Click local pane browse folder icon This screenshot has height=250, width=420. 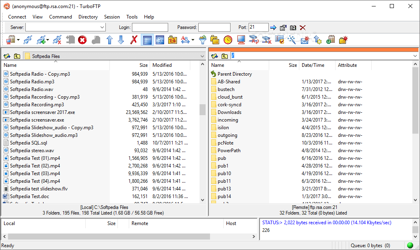(x=7, y=56)
